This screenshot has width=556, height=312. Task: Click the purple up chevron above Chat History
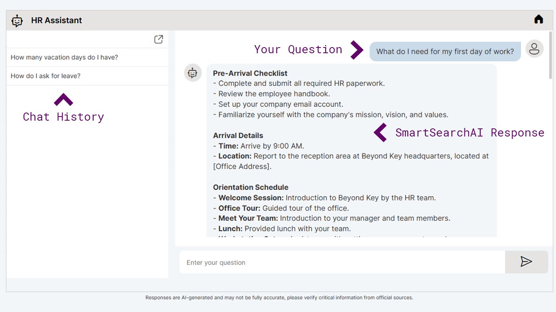(x=63, y=100)
